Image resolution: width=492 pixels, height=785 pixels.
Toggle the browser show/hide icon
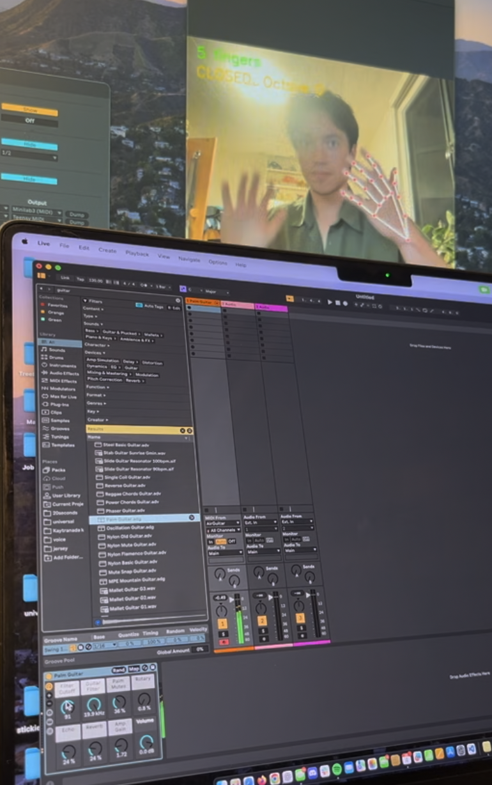[x=42, y=276]
